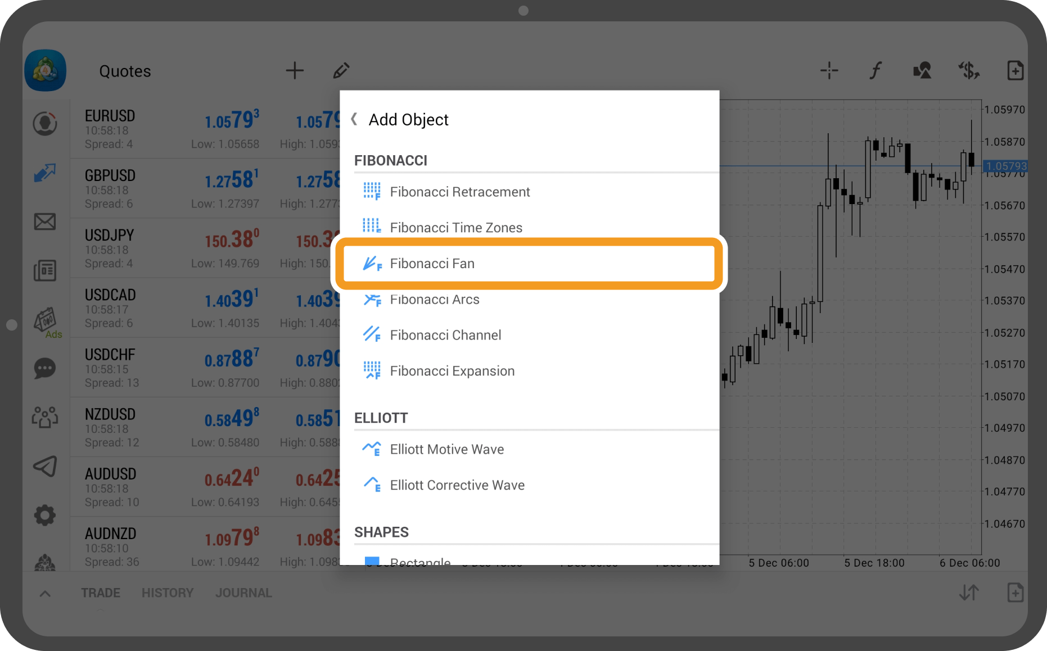The image size is (1047, 651).
Task: Enable the crosshair tool
Action: point(829,71)
